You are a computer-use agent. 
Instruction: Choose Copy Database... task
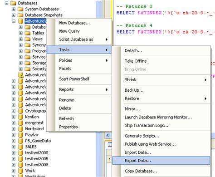[161, 171]
